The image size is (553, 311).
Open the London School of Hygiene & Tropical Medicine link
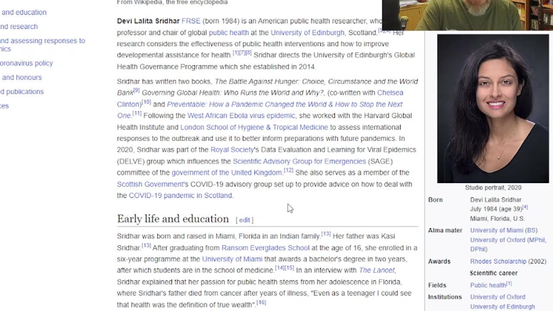[254, 127]
